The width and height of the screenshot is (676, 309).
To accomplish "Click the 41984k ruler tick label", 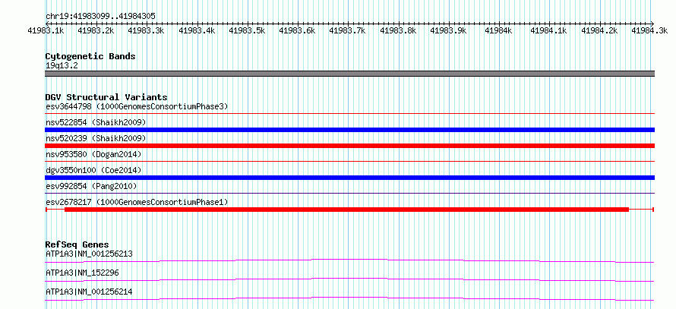I will (499, 30).
